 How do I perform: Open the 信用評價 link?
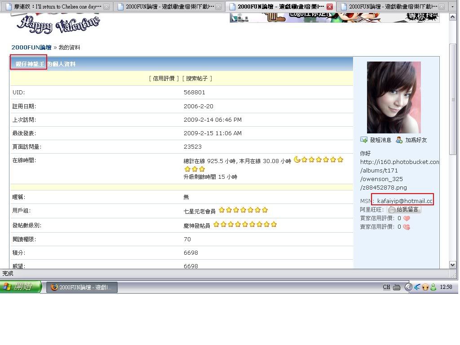(x=164, y=78)
